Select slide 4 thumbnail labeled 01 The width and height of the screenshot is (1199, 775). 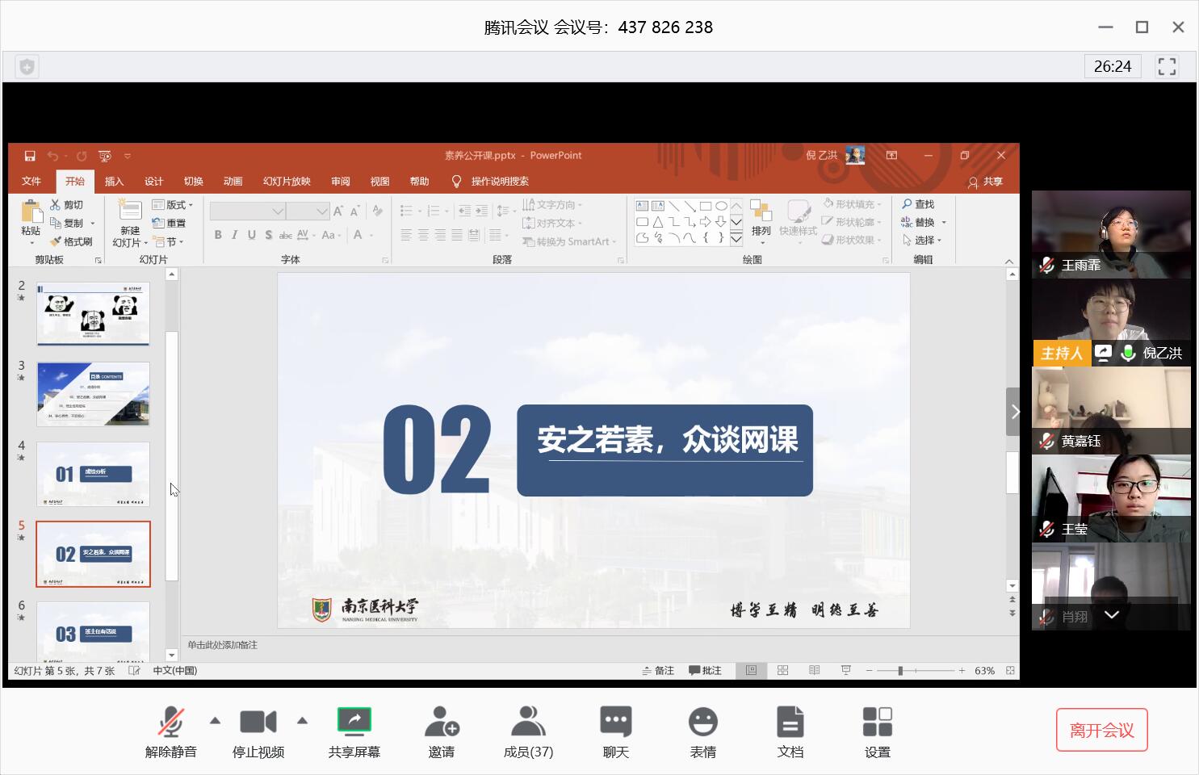93,474
